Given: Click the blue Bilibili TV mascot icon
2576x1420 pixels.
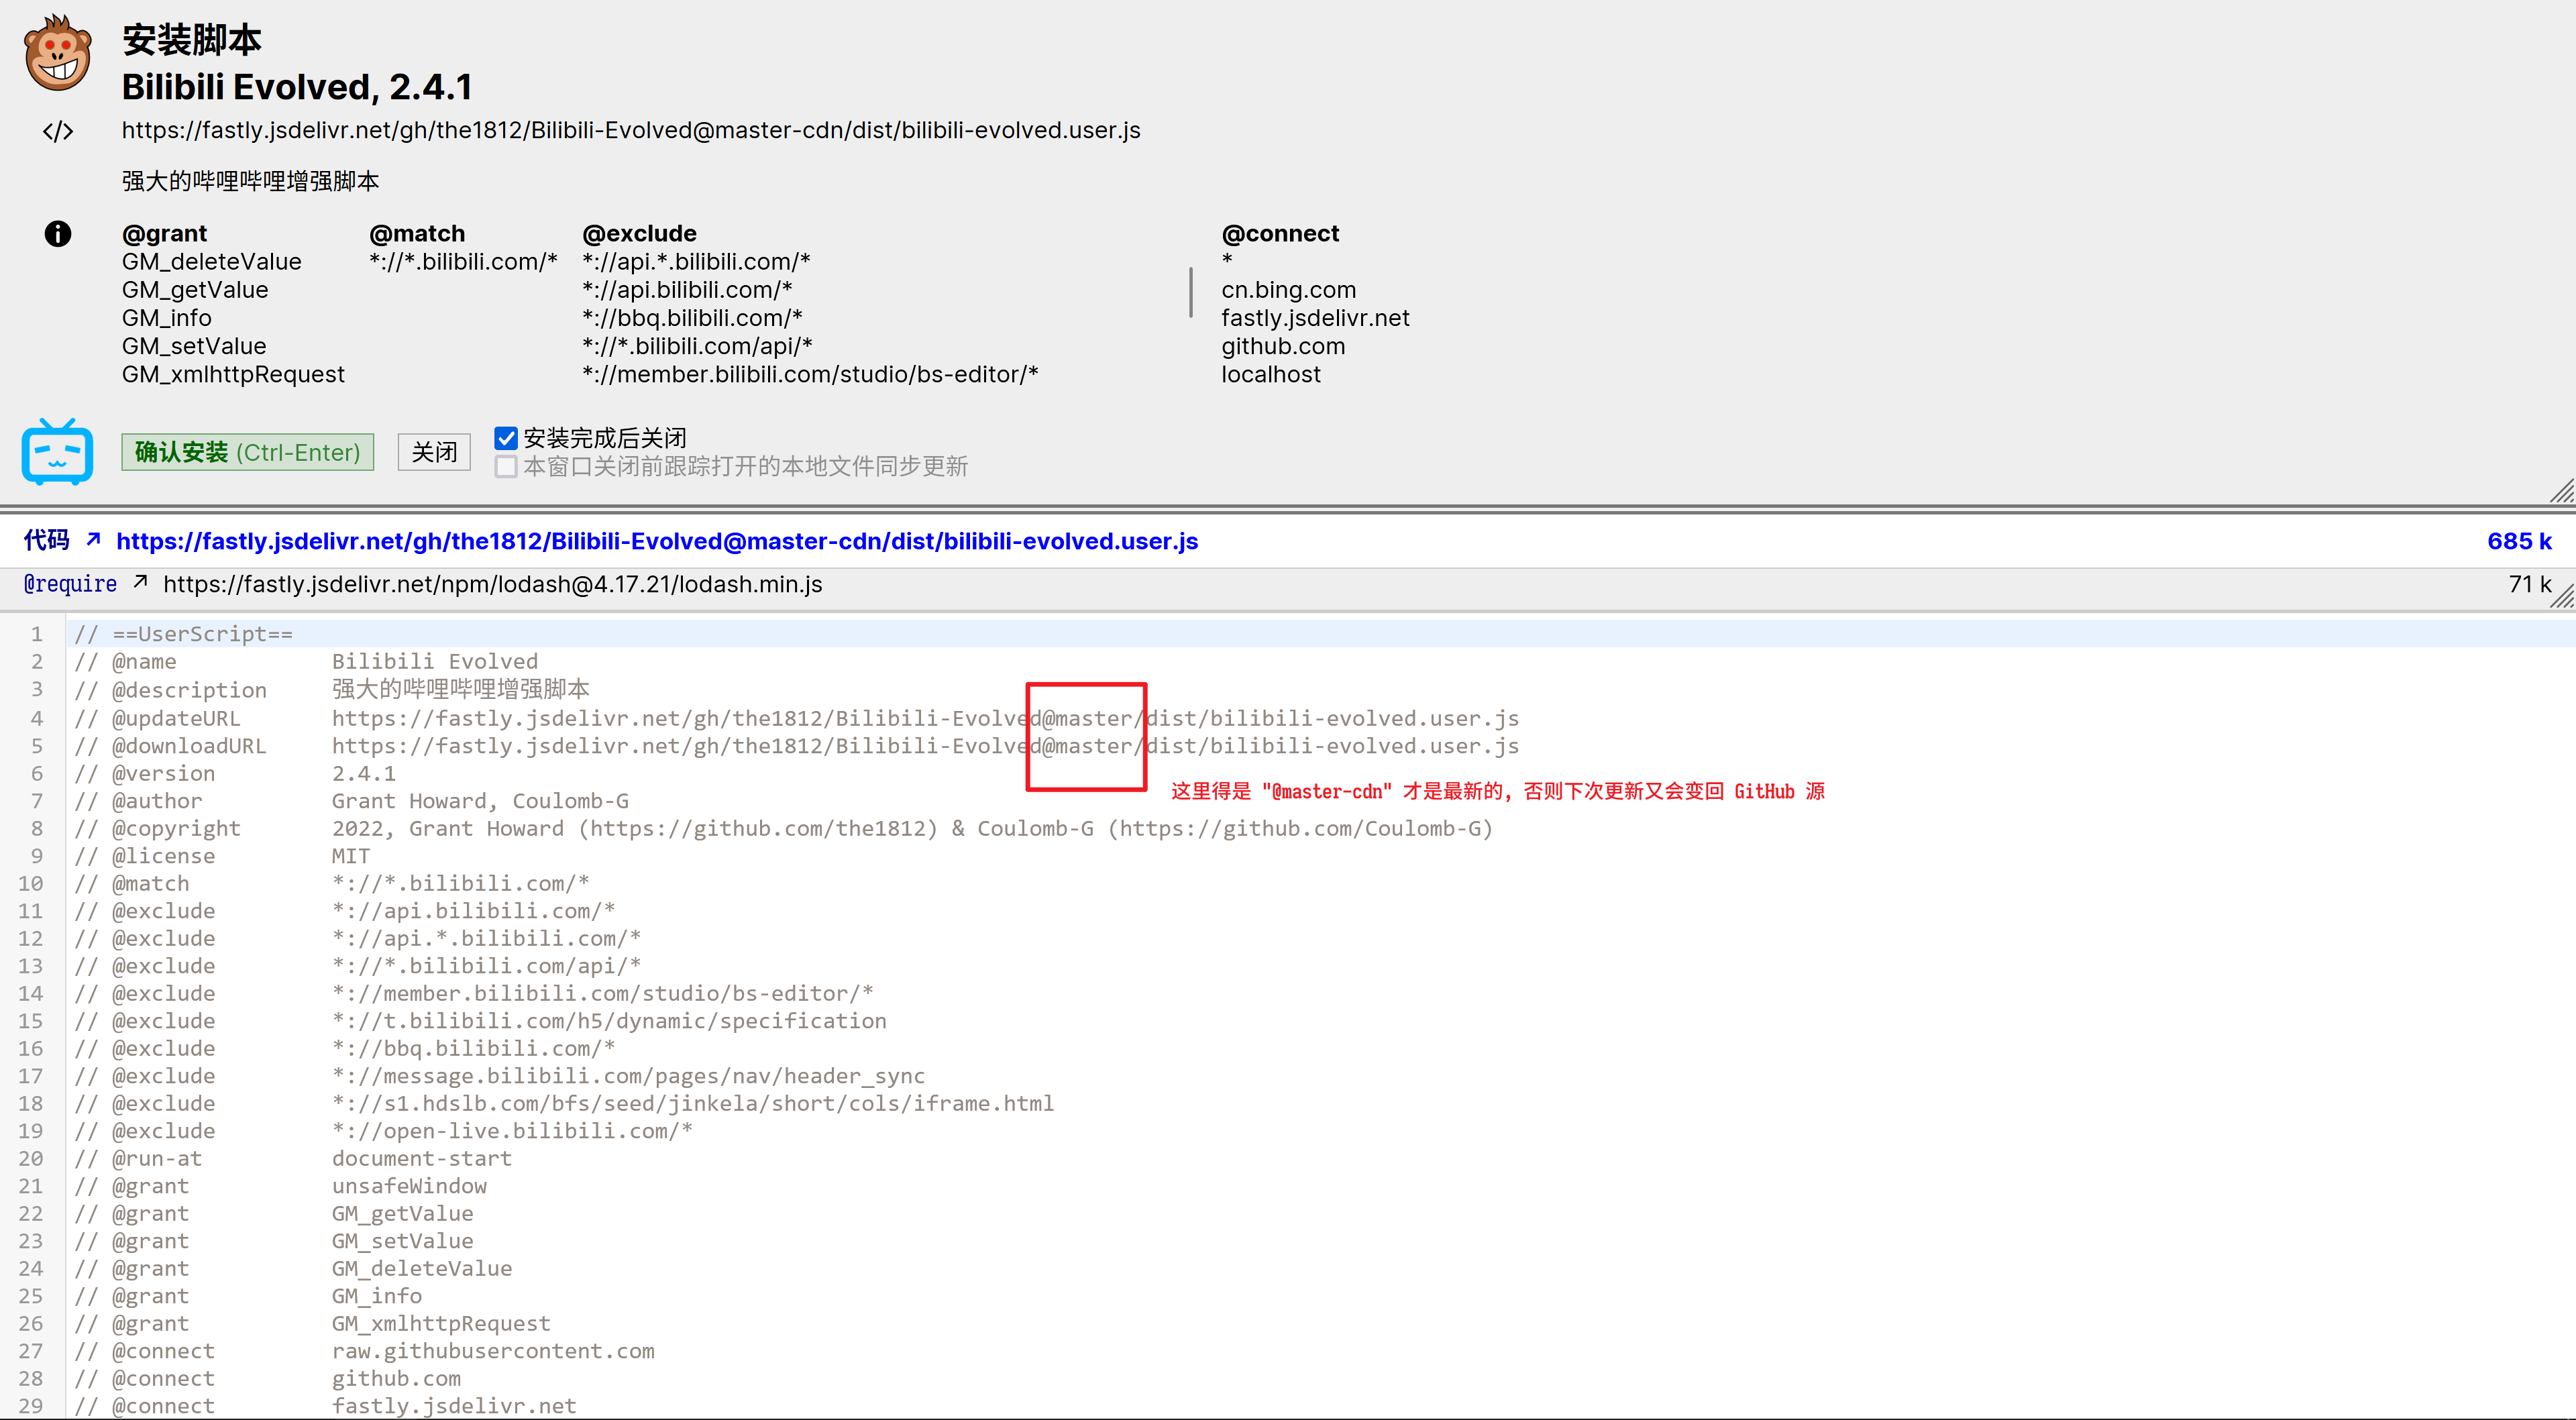Looking at the screenshot, I should click(57, 452).
